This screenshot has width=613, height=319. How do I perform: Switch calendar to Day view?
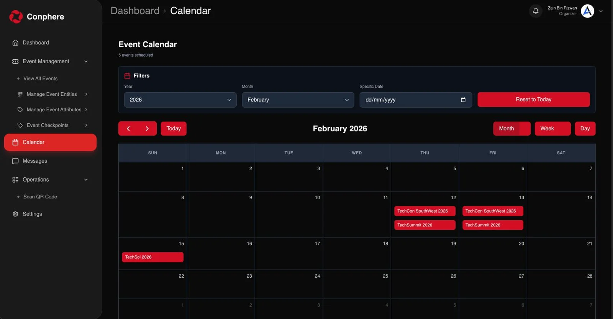585,129
